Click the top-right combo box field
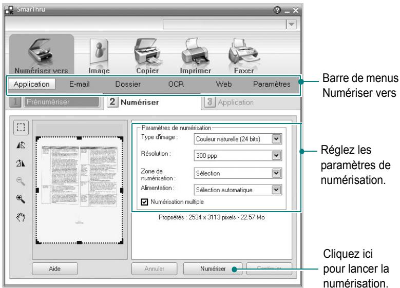The image size is (400, 288). (224, 25)
